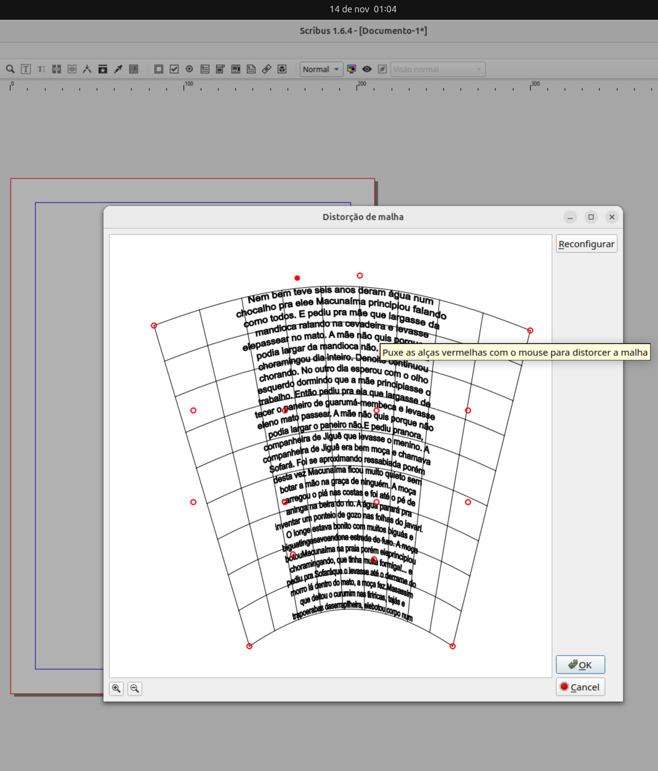This screenshot has width=658, height=771.
Task: Click the Reconfigurar button
Action: (586, 244)
